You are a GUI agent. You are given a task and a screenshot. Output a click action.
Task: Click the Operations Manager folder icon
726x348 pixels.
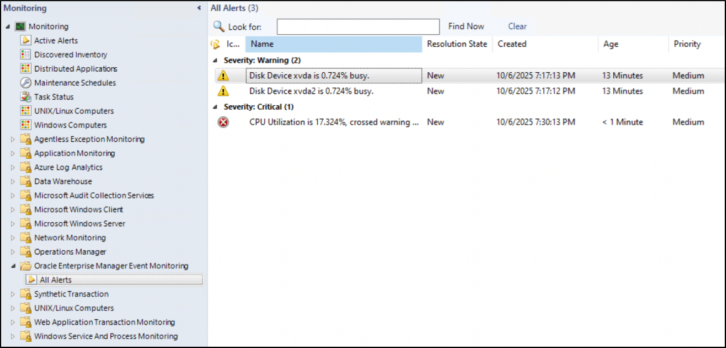26,252
